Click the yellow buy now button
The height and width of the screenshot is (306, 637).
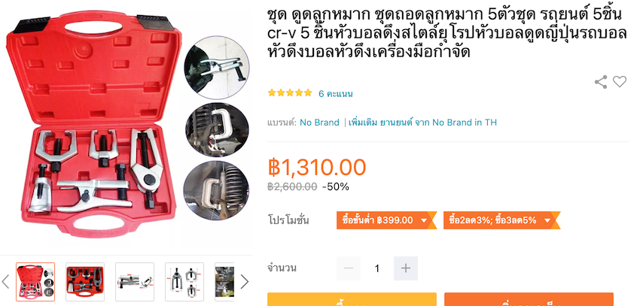pos(352,299)
